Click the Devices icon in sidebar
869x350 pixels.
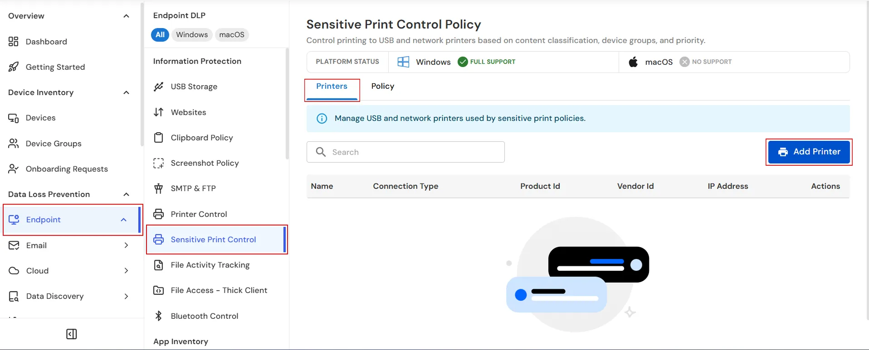click(x=14, y=118)
